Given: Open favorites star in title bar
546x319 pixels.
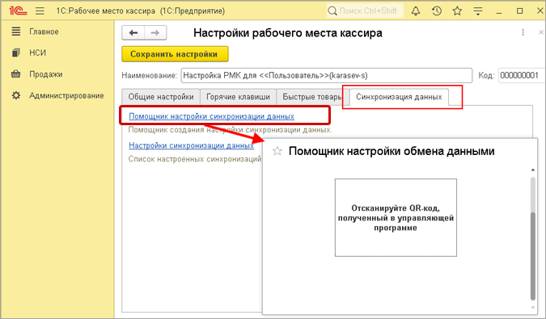Looking at the screenshot, I should 457,10.
